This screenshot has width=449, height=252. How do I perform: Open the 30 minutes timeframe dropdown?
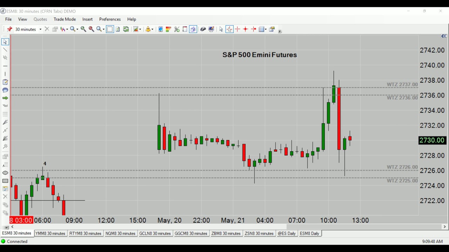(x=40, y=29)
